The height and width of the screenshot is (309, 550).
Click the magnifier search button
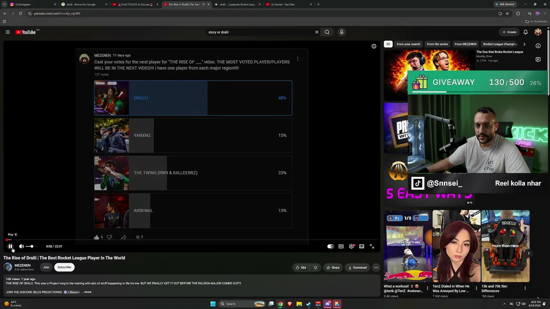[x=327, y=32]
